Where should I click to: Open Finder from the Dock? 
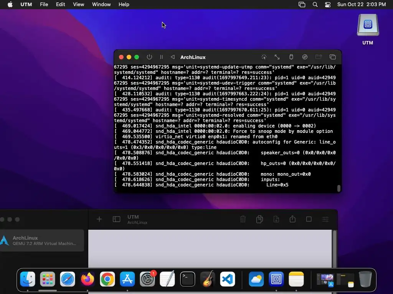tap(28, 279)
